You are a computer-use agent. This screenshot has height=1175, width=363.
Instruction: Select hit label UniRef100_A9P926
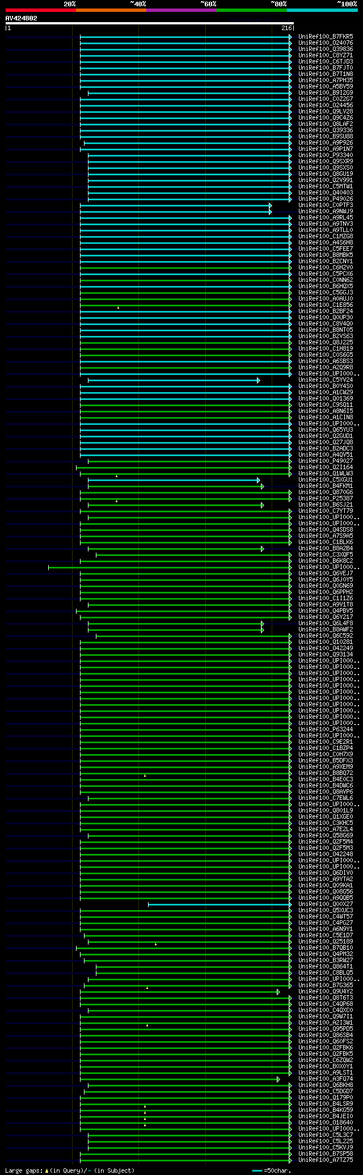point(326,143)
